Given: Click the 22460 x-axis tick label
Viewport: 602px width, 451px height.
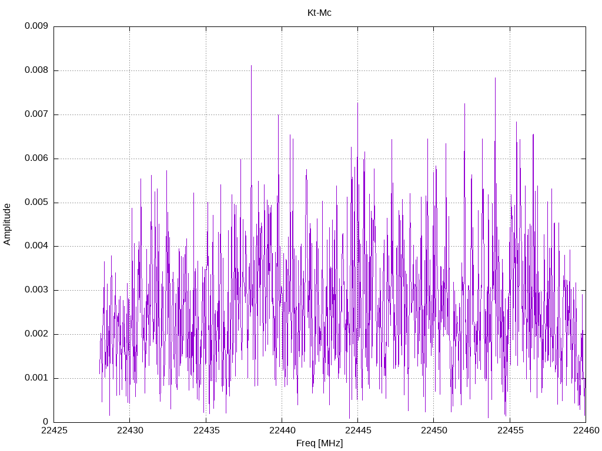Looking at the screenshot, I should pos(586,430).
